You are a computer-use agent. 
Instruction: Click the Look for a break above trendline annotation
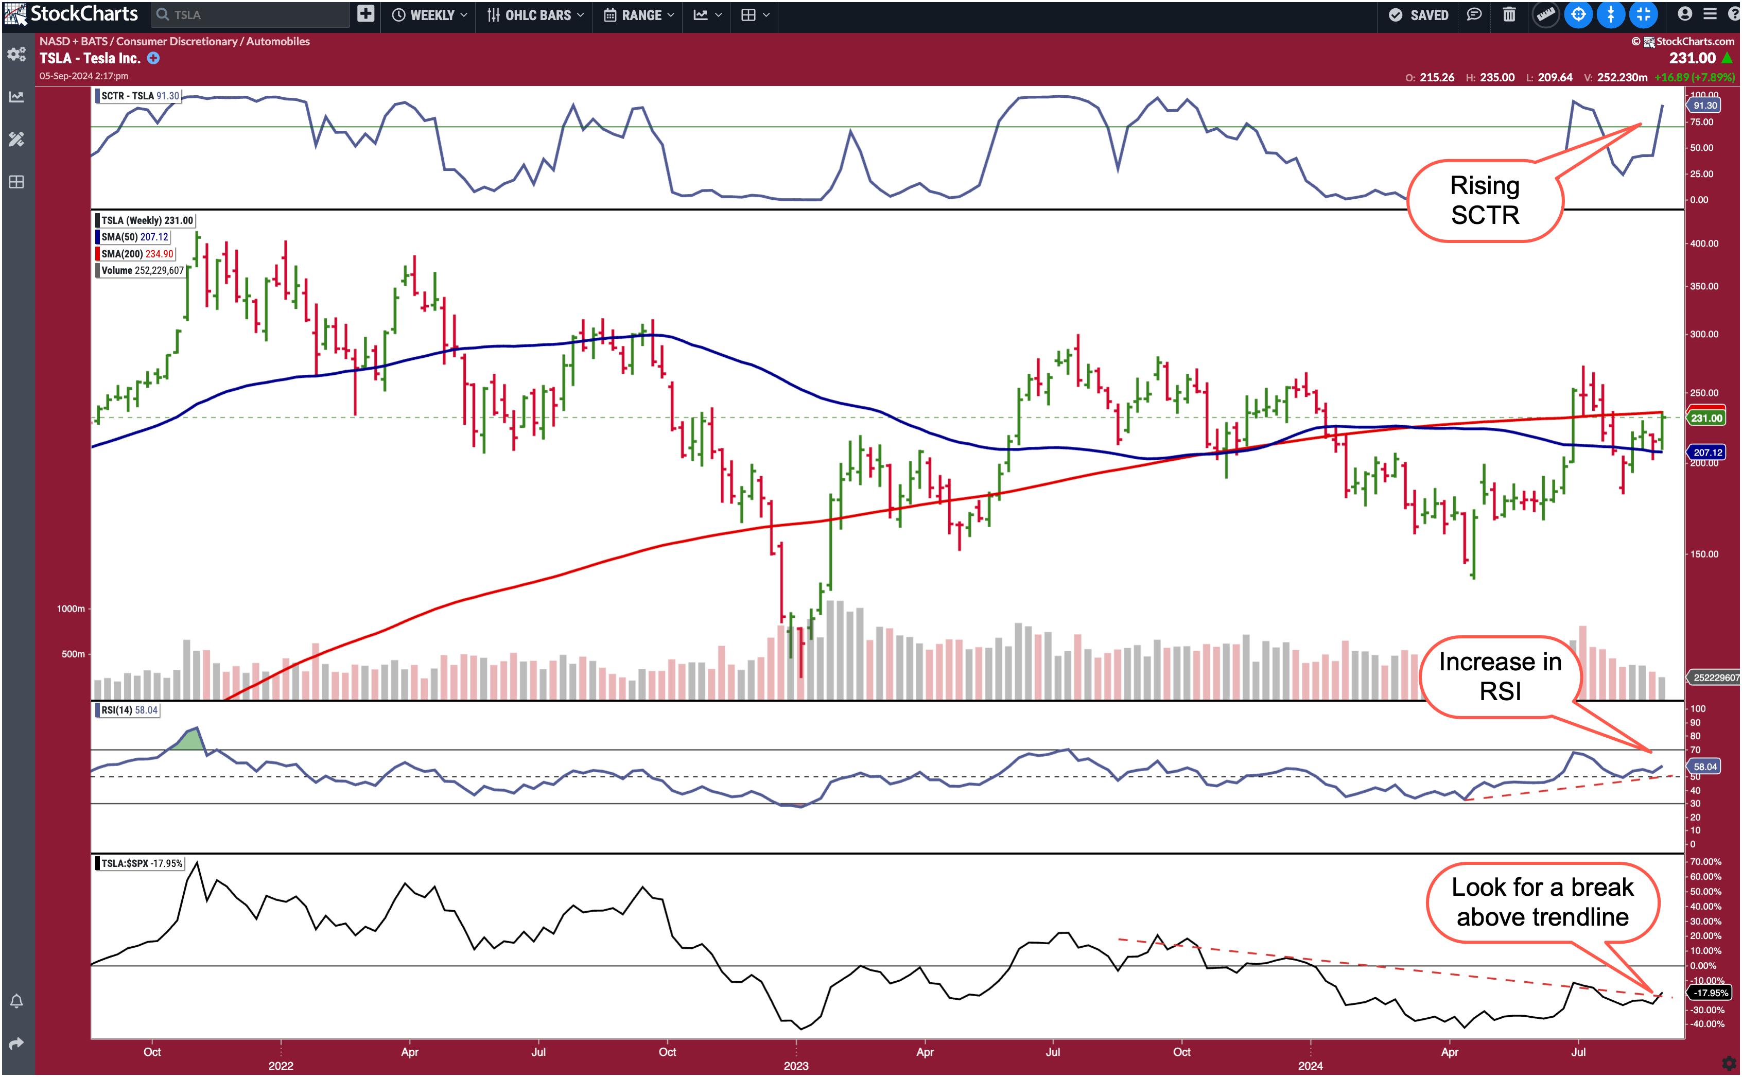click(1543, 902)
